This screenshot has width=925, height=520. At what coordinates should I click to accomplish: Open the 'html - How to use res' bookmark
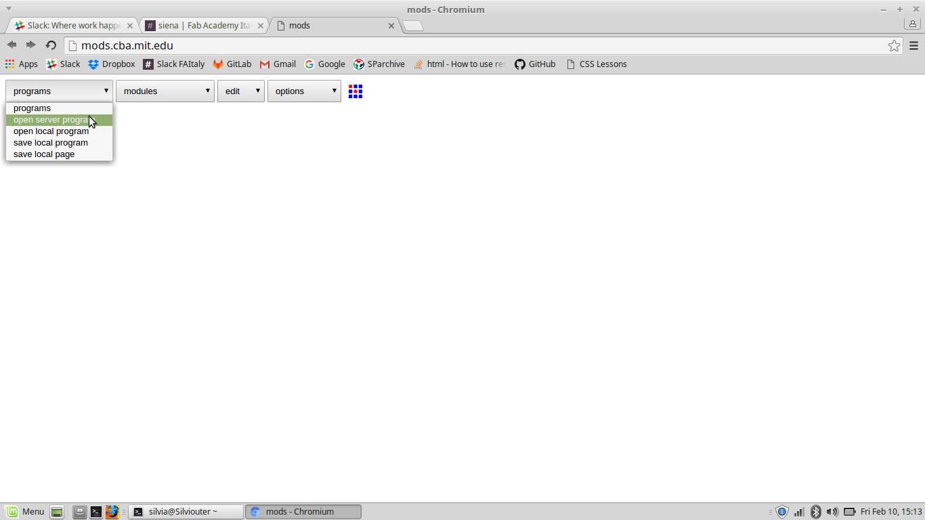point(459,64)
